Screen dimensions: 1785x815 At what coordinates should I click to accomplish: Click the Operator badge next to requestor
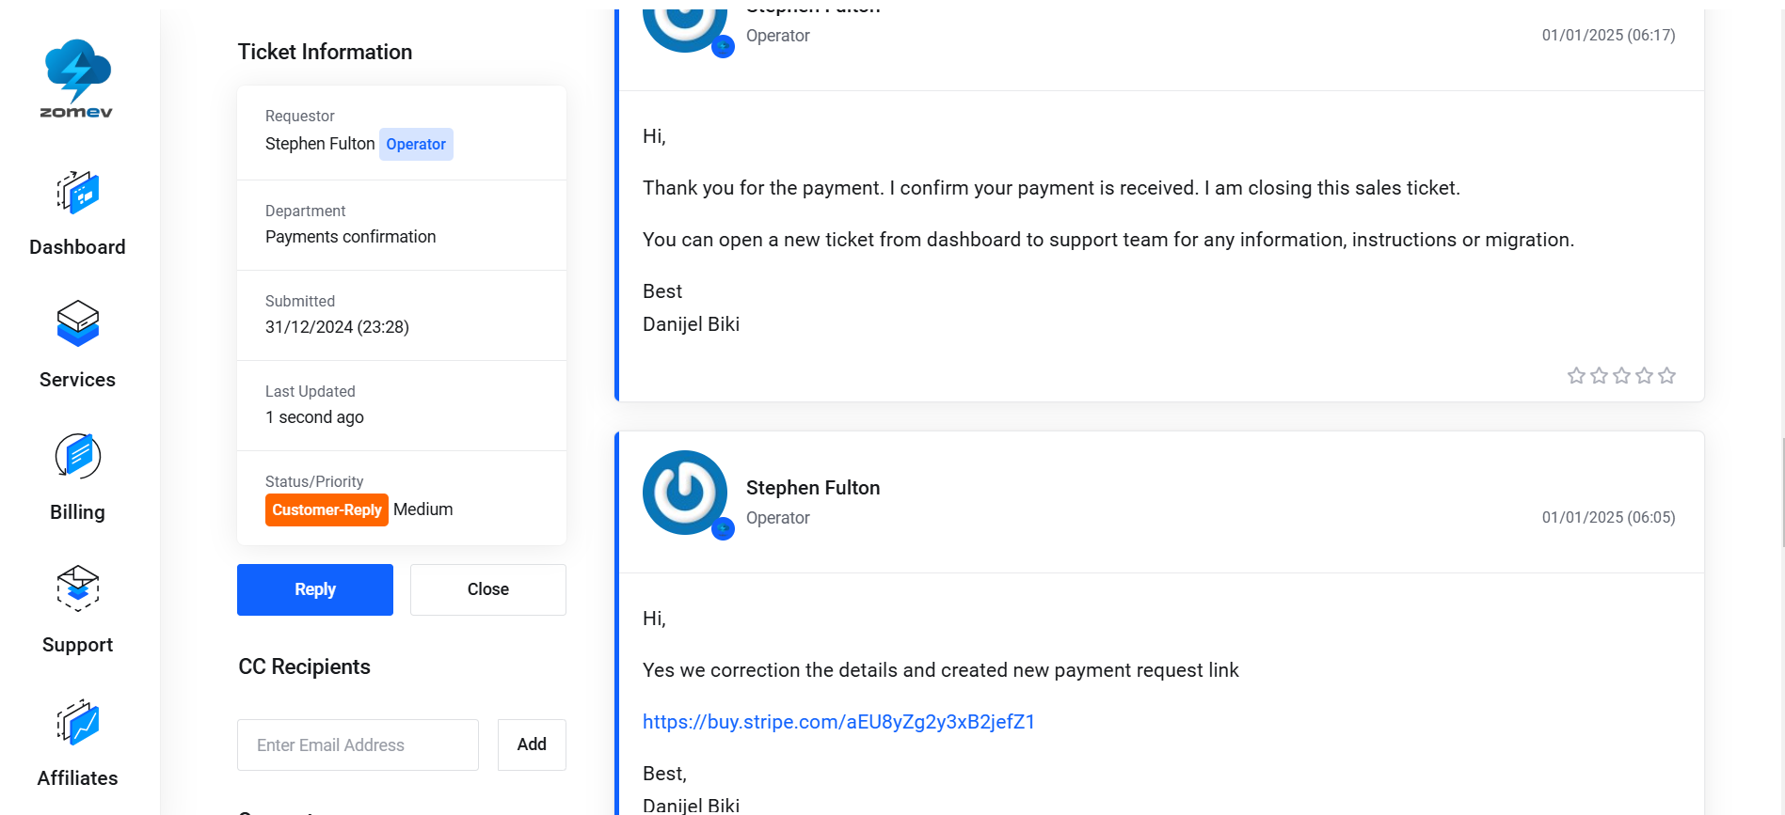click(x=416, y=144)
